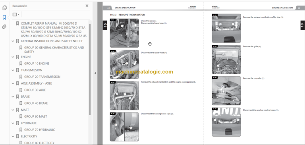Image resolution: width=305 pixels, height=145 pixels.
Task: Select the HYDRAULIC bookmark
Action: [x=29, y=123]
